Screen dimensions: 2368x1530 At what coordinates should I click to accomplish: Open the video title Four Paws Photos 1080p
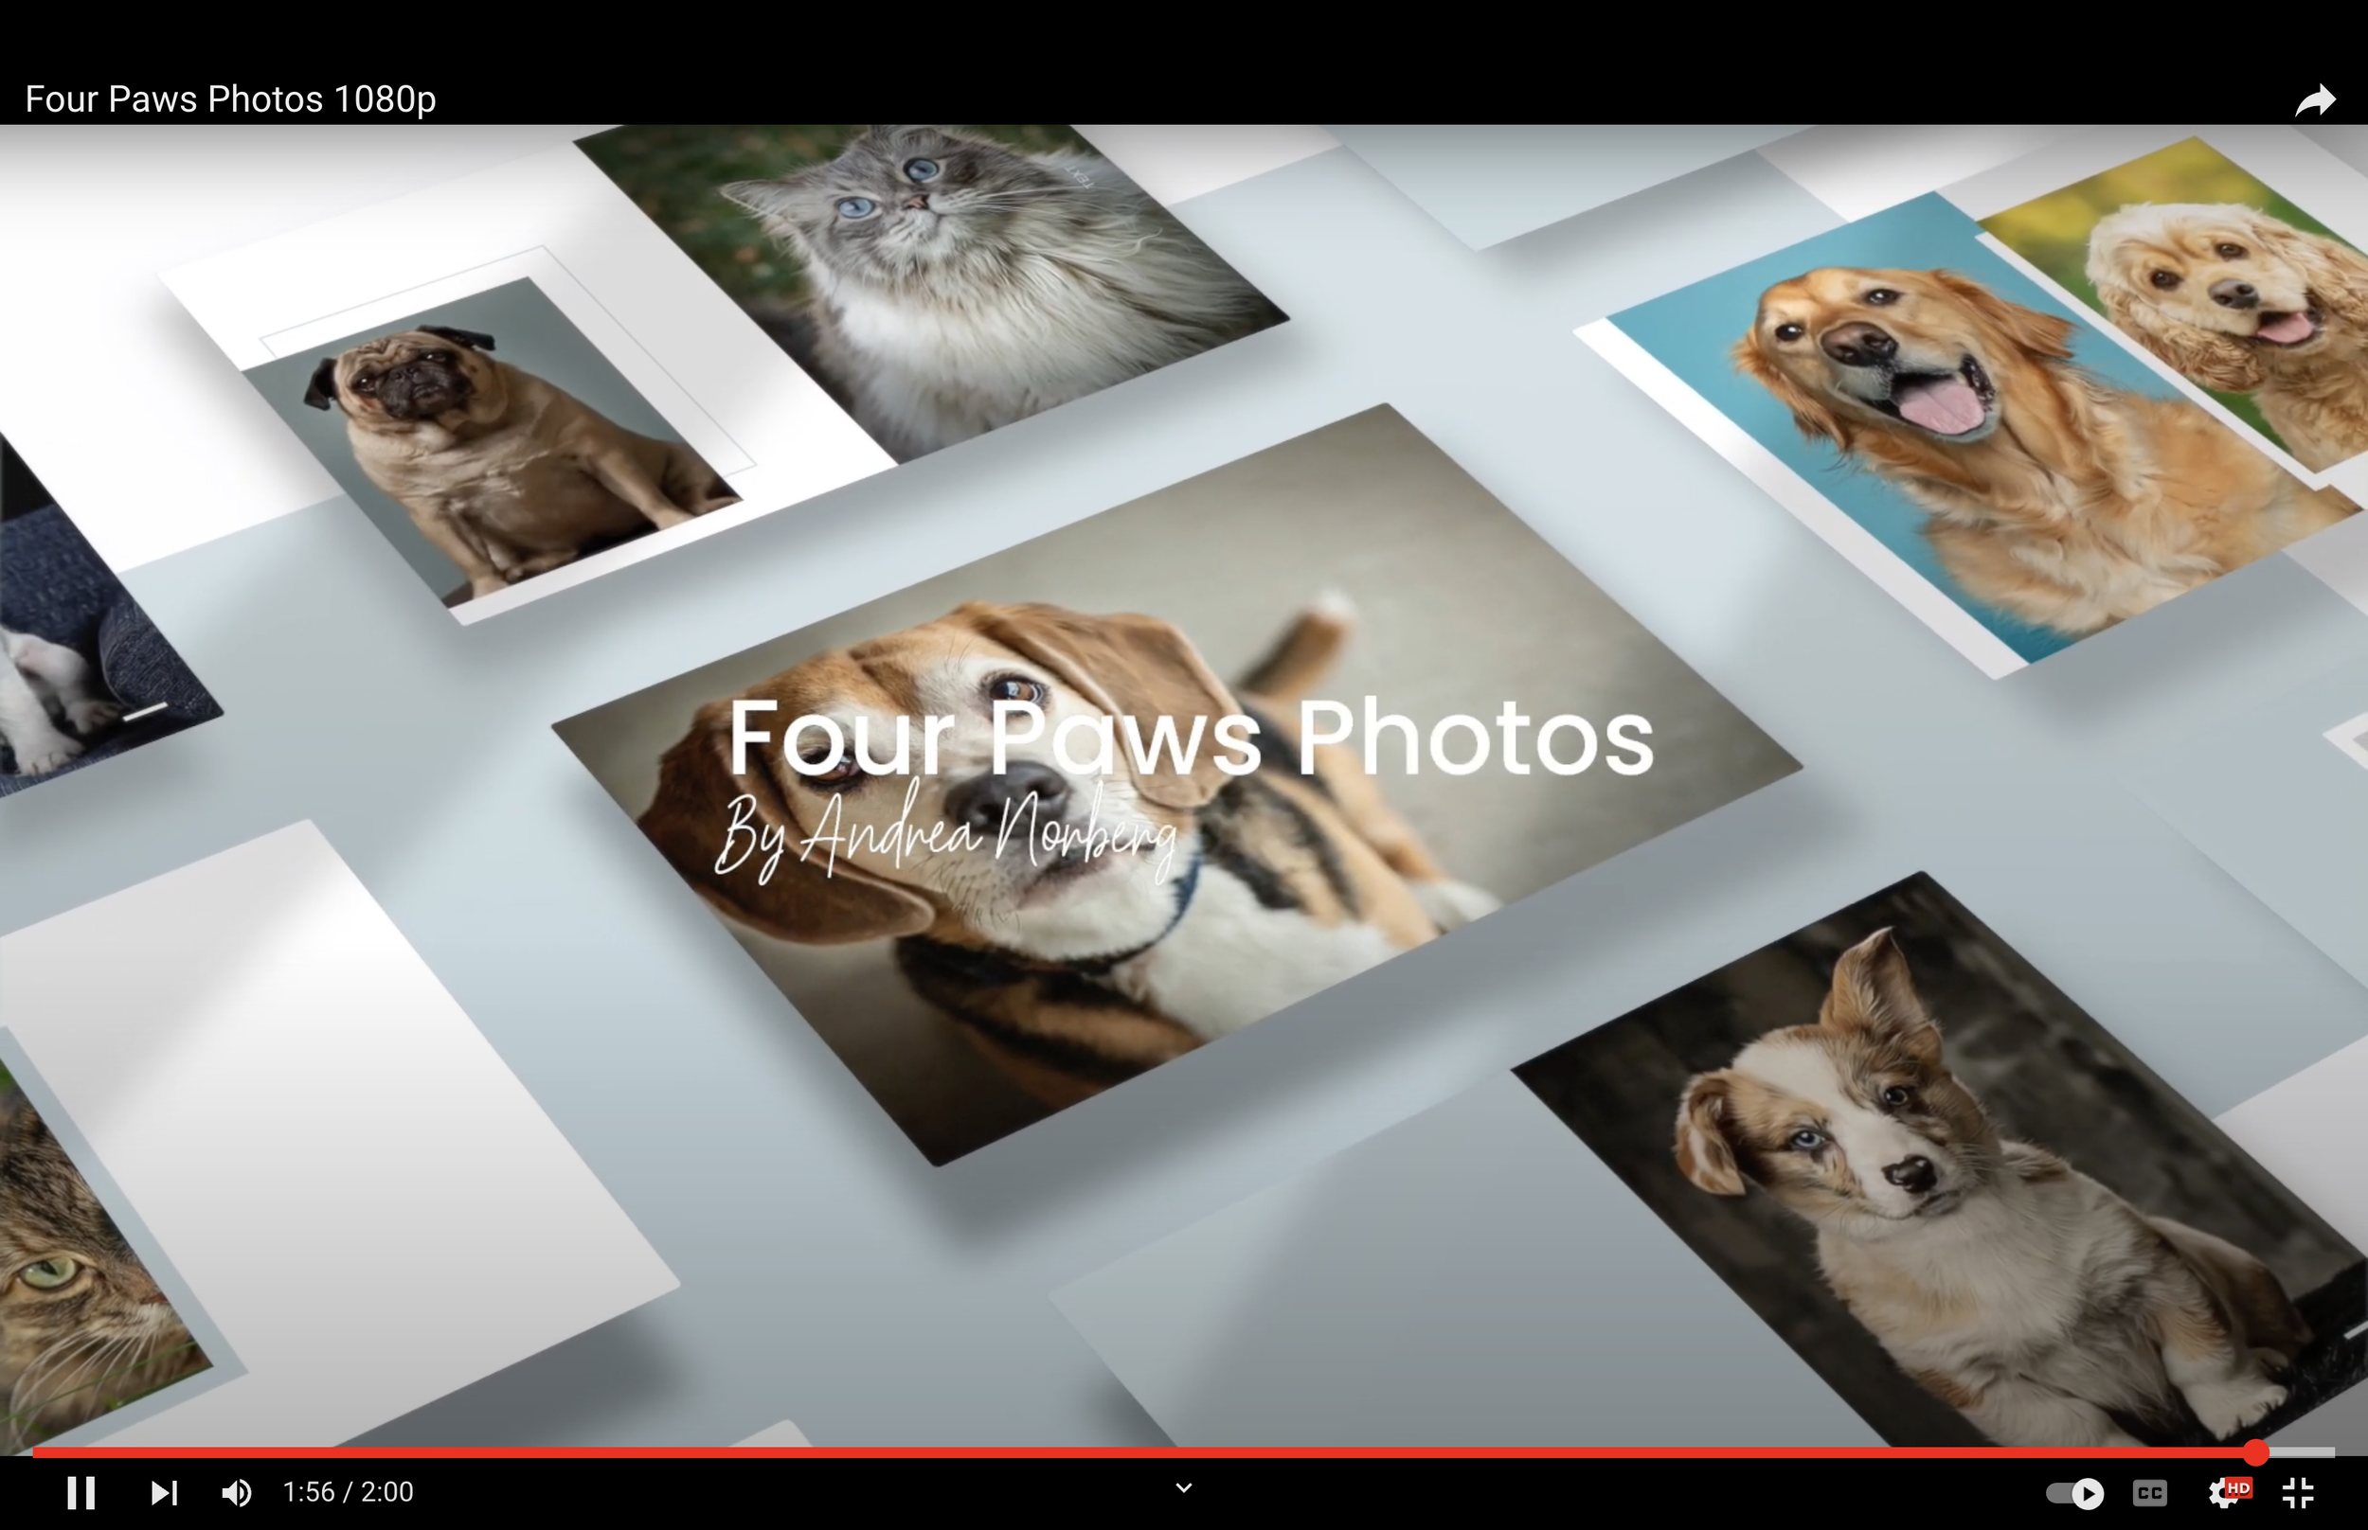click(230, 99)
